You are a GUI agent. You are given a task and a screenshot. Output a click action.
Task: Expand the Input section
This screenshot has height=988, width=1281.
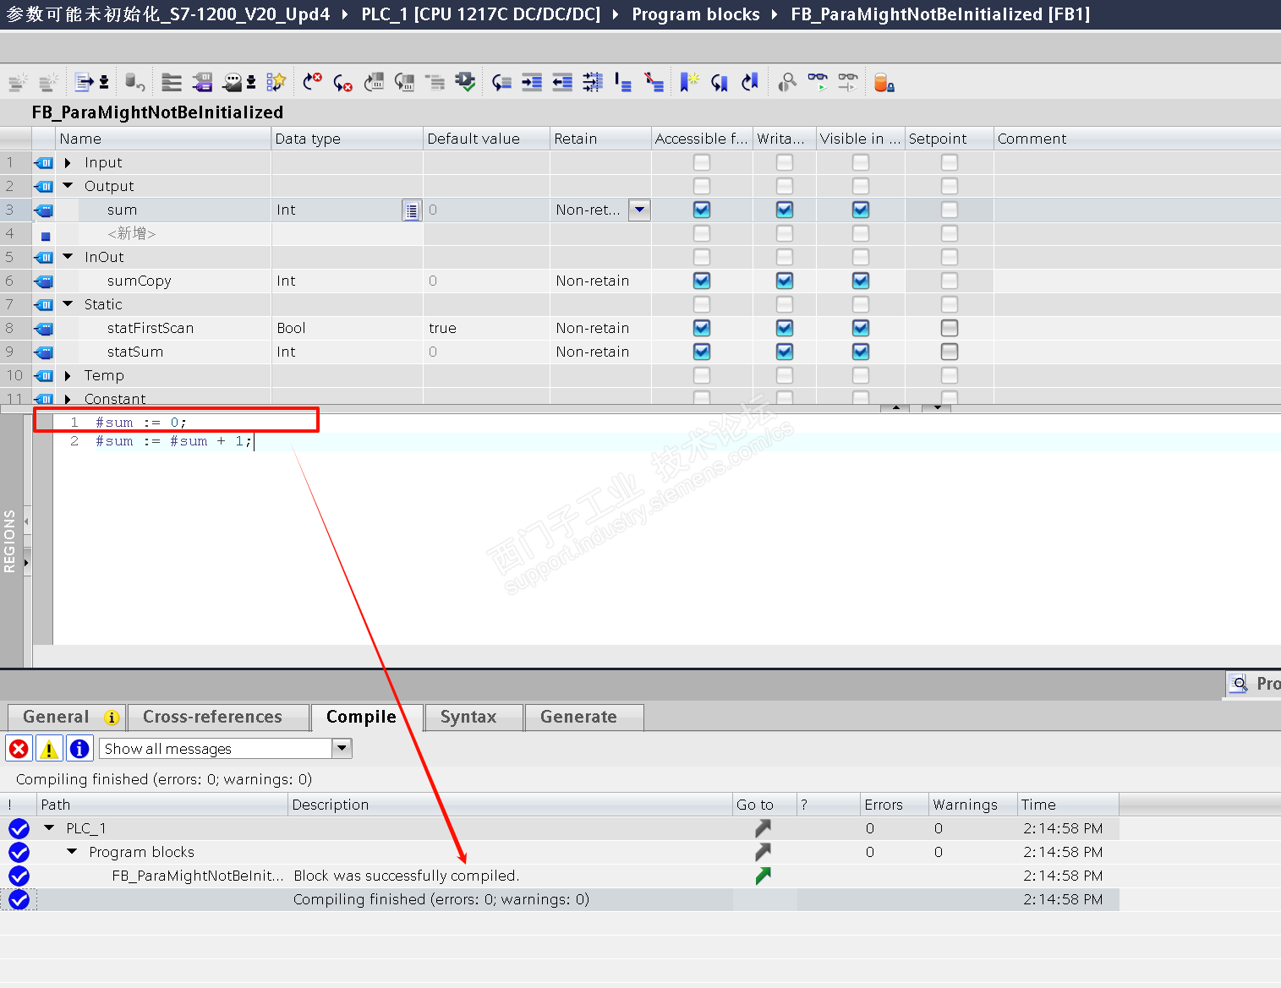[68, 162]
